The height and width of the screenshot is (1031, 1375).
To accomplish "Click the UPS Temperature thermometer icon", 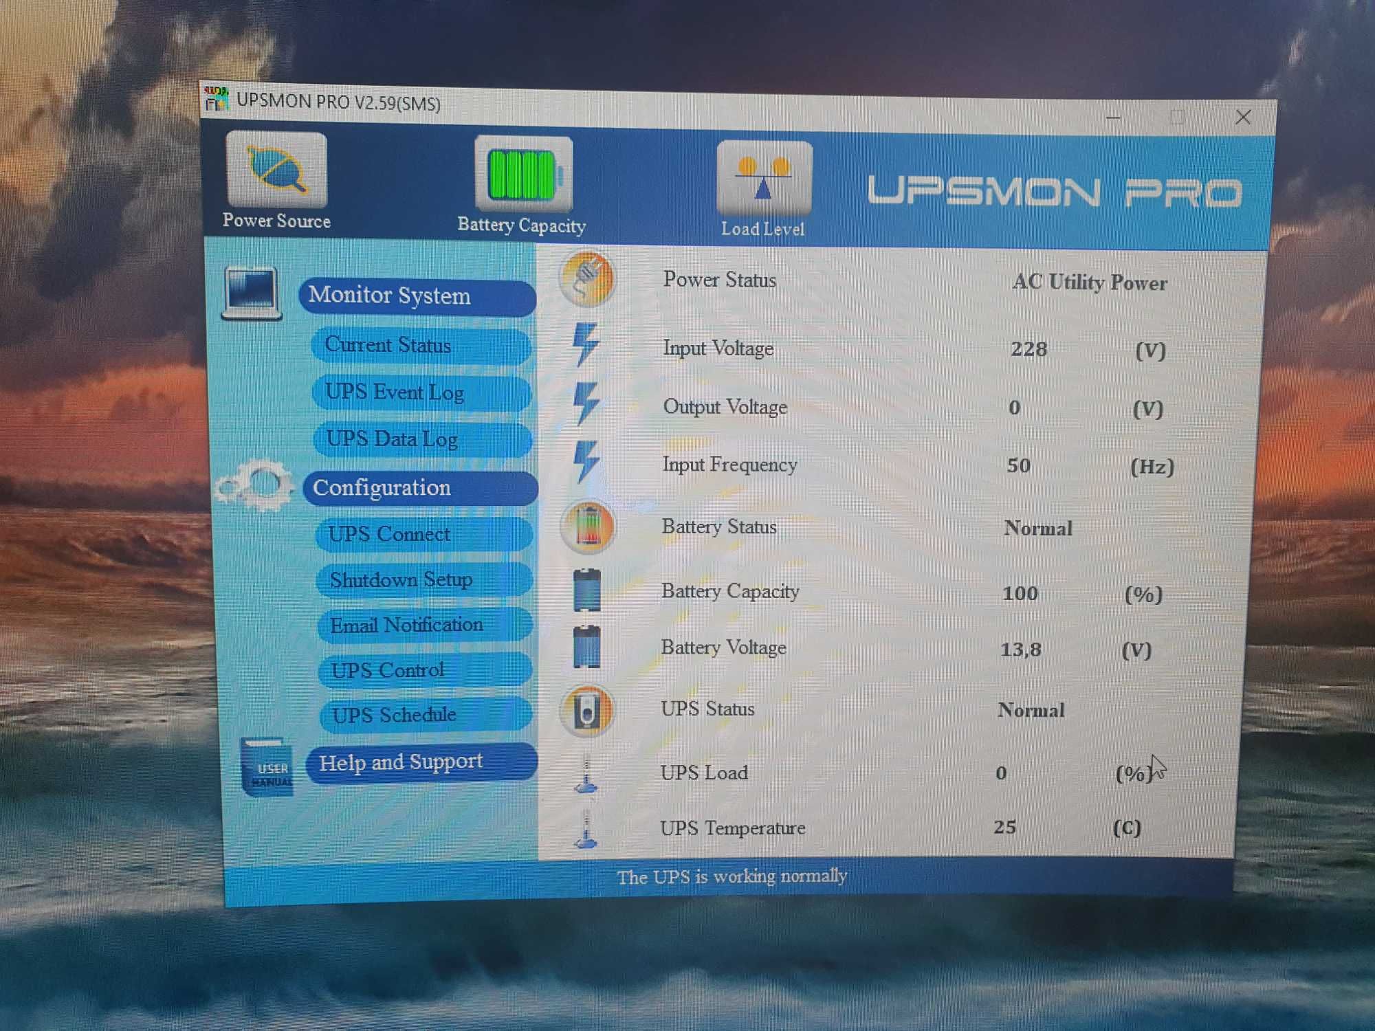I will click(x=586, y=829).
